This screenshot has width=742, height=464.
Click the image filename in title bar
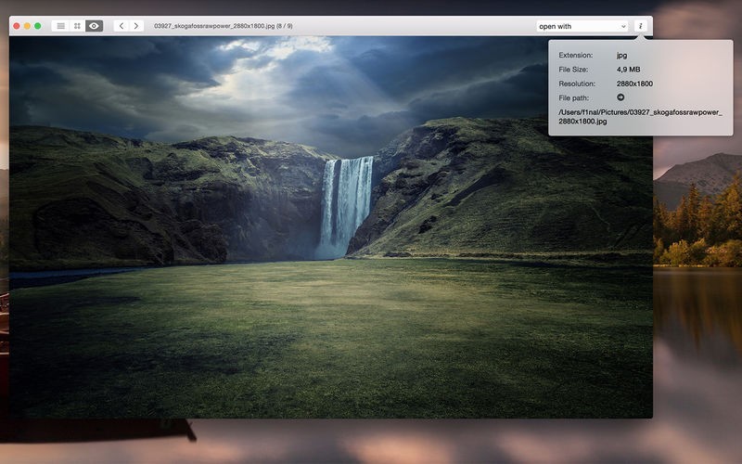(x=223, y=26)
